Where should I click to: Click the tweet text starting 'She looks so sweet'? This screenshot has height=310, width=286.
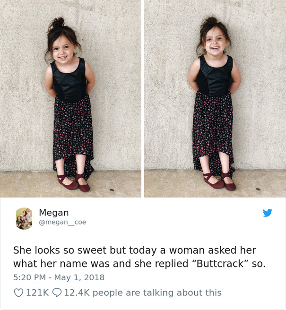[x=139, y=257]
